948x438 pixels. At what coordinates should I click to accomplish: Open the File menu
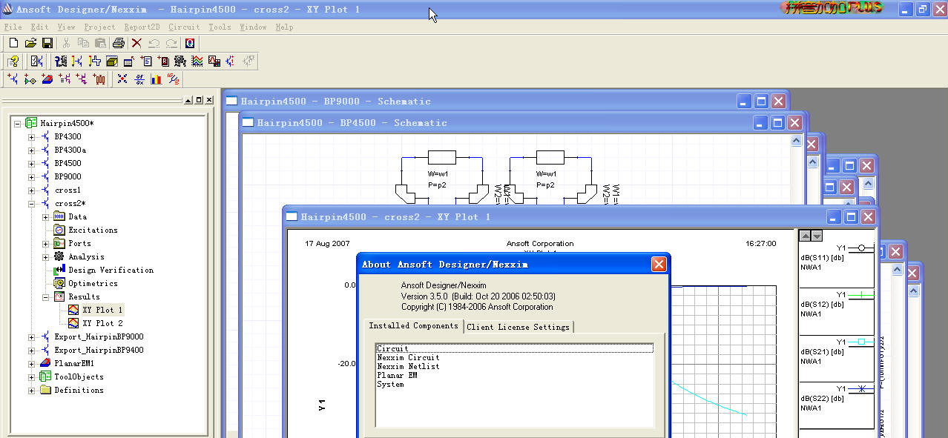[x=13, y=27]
